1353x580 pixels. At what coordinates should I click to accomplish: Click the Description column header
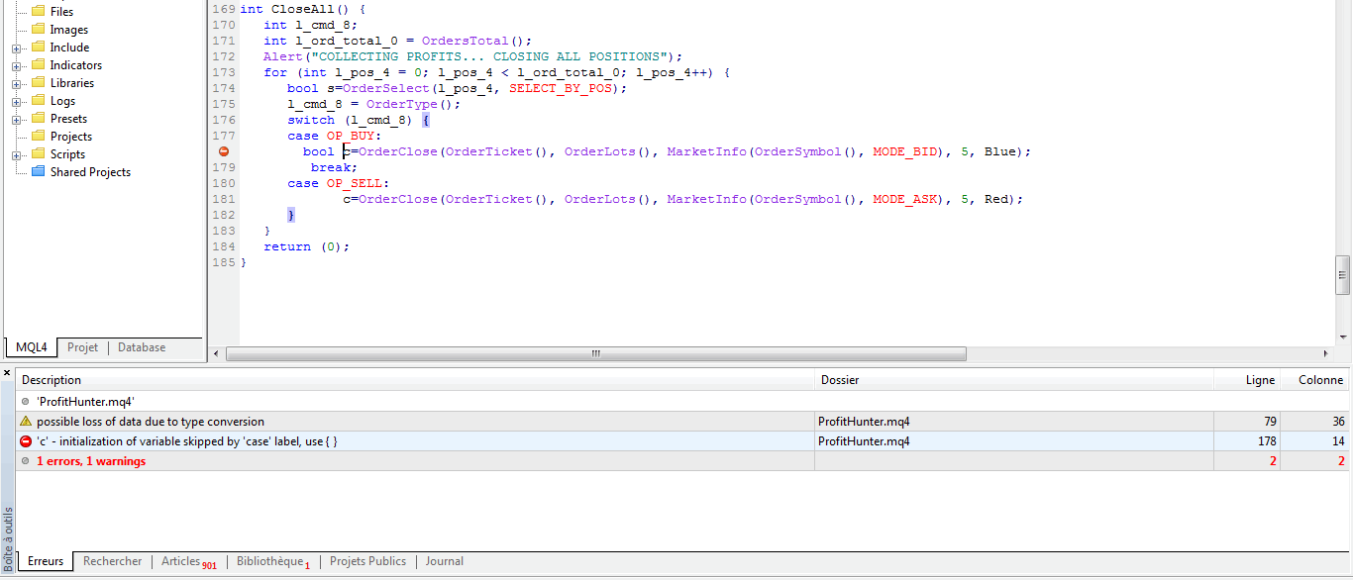click(x=52, y=380)
